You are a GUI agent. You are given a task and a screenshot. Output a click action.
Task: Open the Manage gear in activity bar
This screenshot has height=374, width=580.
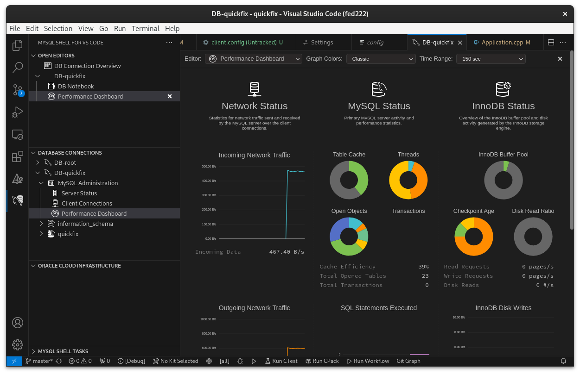[x=18, y=344]
